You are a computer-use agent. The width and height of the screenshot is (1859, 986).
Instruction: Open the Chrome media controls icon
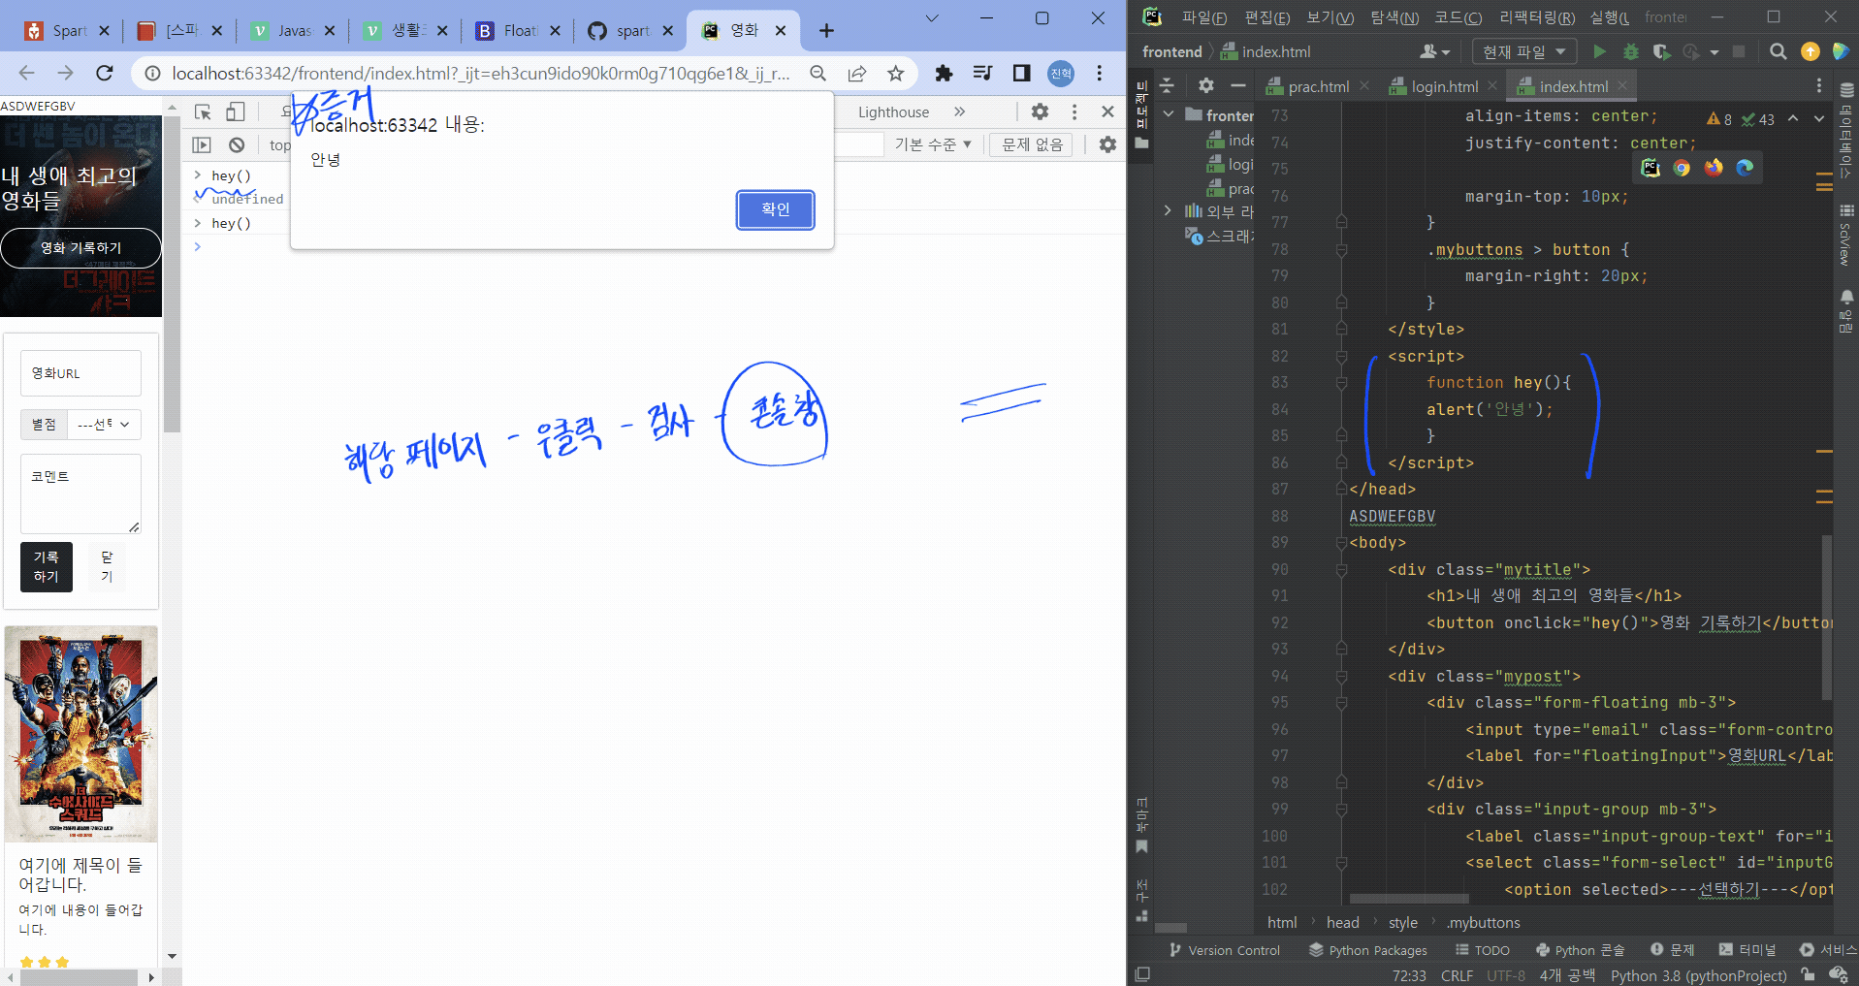(982, 73)
